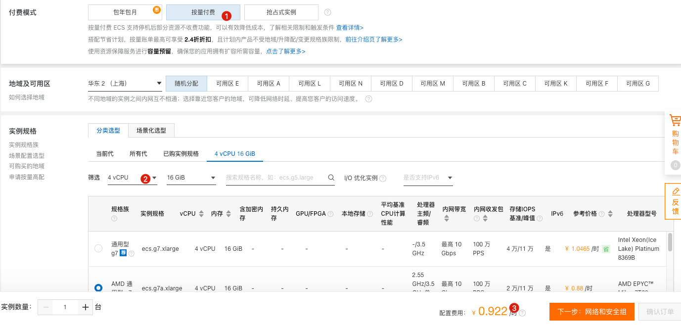The image size is (681, 328).
Task: Click the ¥ 1.0465 price cell
Action: 582,249
